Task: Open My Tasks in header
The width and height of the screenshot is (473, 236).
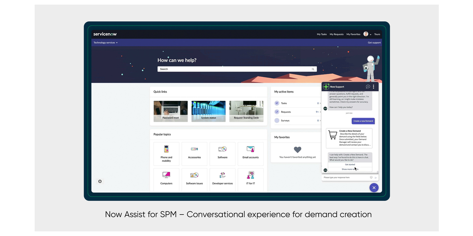Action: point(321,34)
